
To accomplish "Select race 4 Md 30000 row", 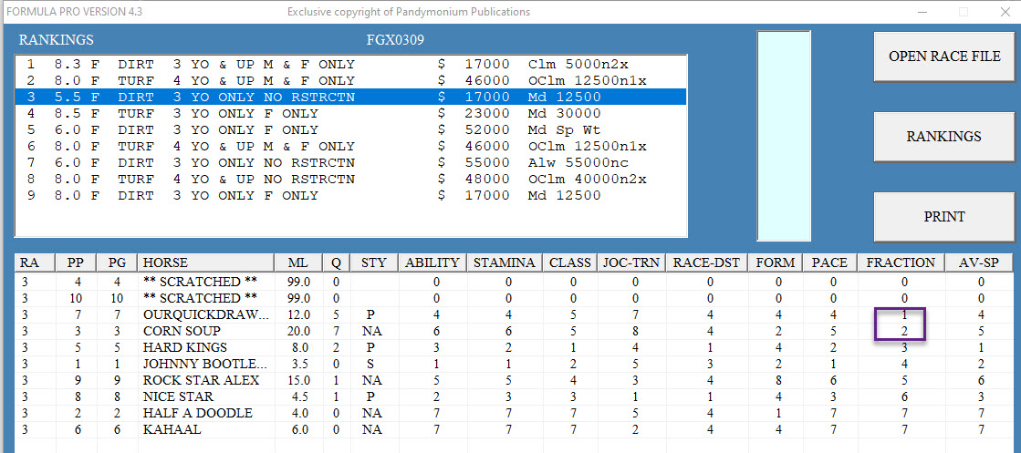I will click(351, 113).
